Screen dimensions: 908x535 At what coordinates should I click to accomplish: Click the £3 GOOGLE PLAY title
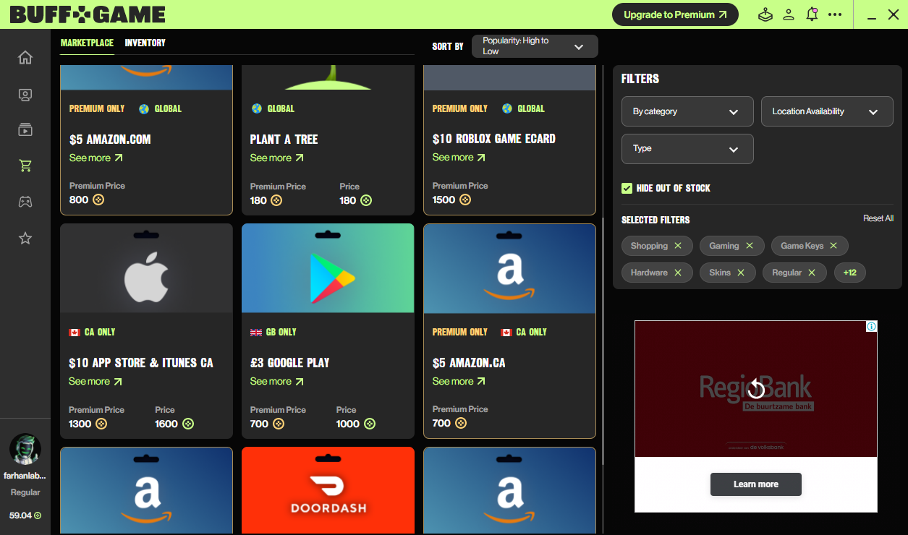point(289,363)
